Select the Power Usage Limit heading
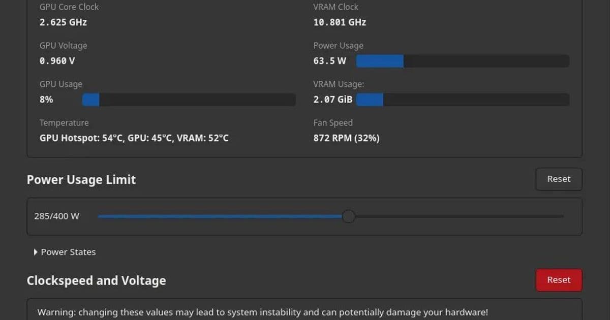Screen dimensions: 610x320 pos(81,179)
